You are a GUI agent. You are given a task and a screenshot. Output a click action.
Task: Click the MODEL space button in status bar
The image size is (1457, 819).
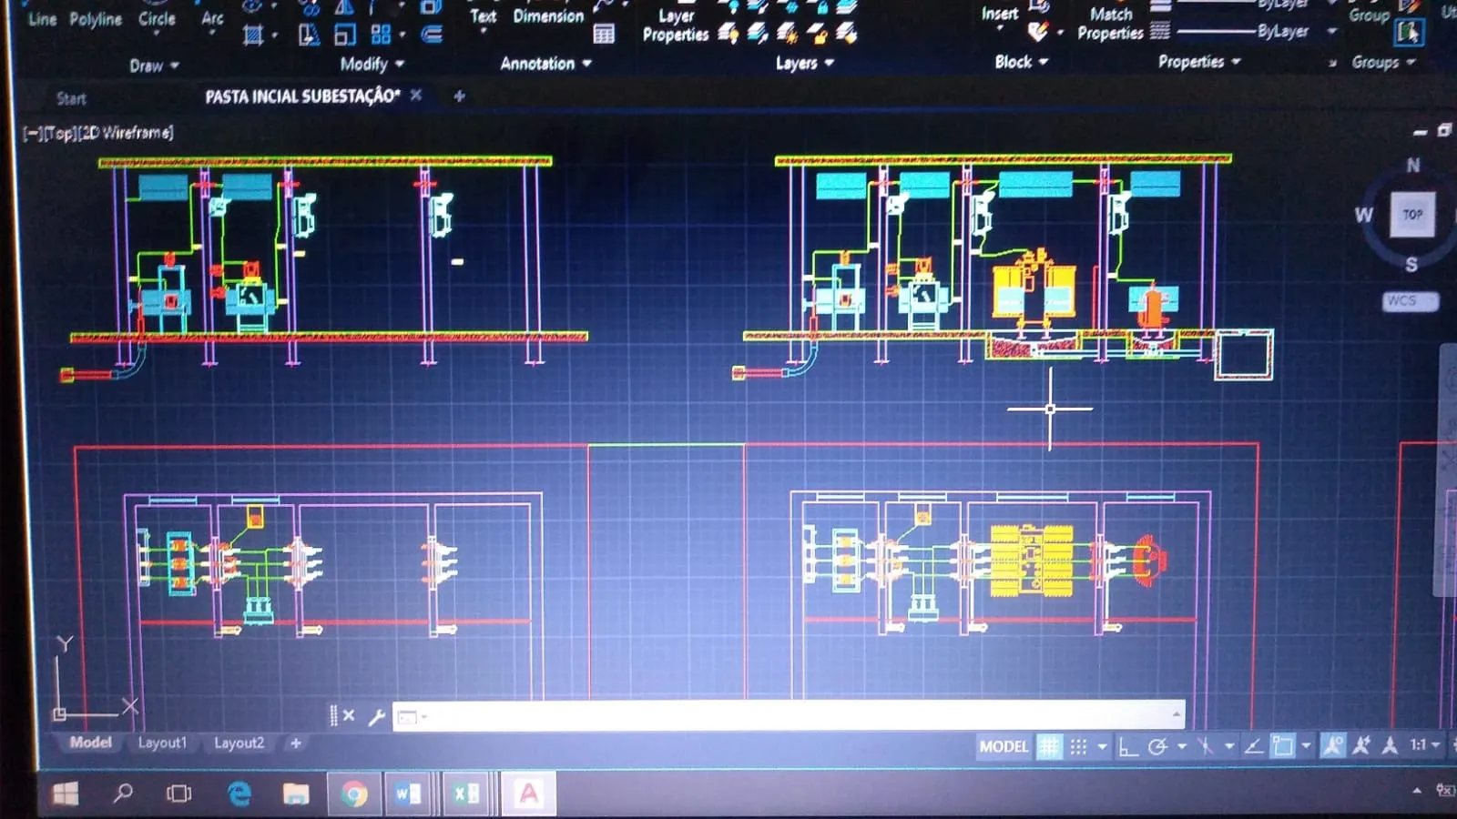[1004, 747]
